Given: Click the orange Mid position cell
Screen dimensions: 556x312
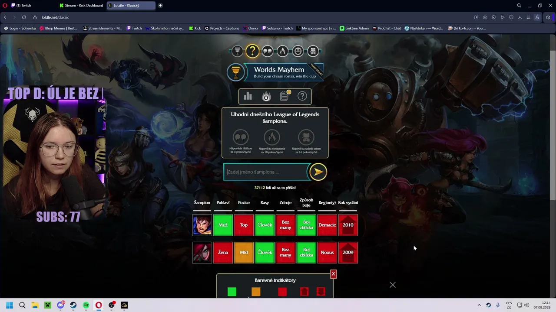Looking at the screenshot, I should [x=244, y=253].
